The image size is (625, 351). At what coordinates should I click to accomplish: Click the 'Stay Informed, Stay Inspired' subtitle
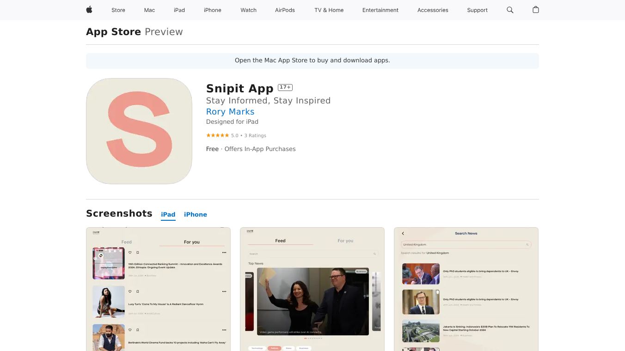pos(269,101)
